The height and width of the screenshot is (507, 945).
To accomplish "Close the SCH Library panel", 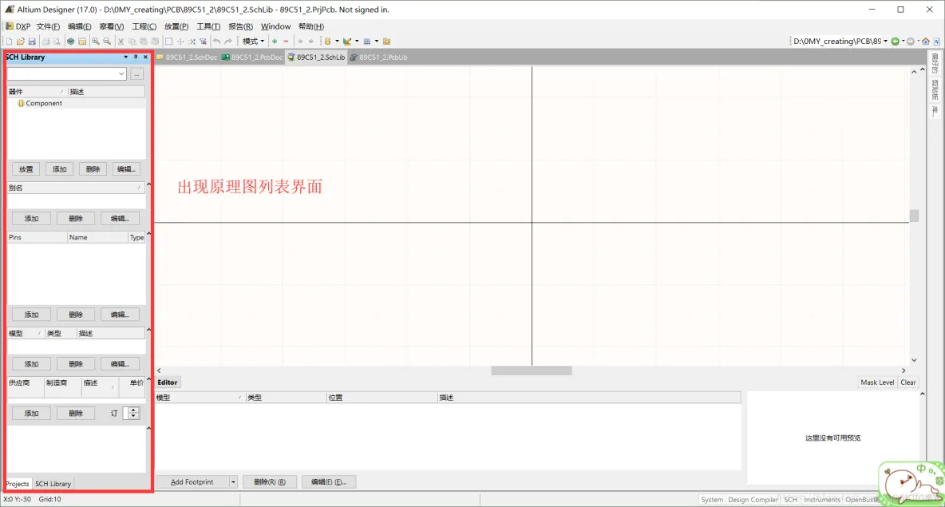I will coord(145,57).
